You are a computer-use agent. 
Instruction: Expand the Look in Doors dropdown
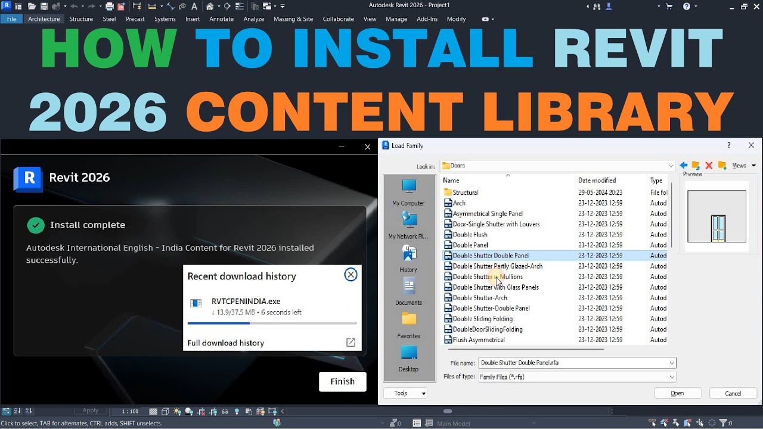pyautogui.click(x=671, y=166)
